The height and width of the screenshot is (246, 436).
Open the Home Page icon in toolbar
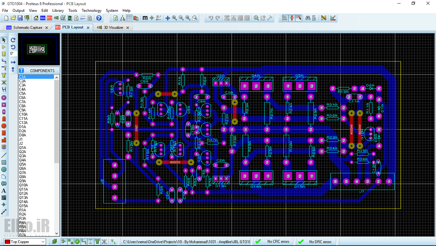coord(36,18)
